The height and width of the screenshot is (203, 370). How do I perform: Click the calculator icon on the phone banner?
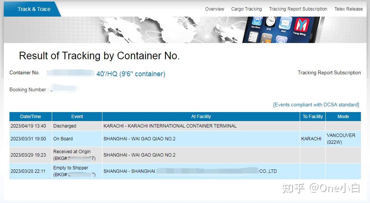[x=266, y=38]
